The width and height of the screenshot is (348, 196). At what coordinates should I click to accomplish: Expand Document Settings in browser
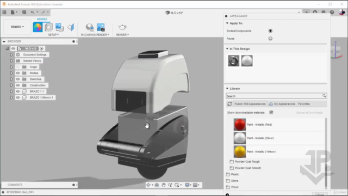coord(11,54)
